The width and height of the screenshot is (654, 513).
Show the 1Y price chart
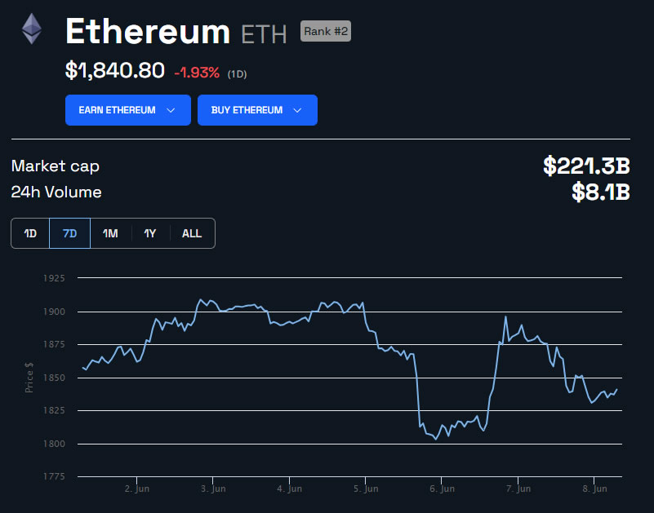point(150,233)
